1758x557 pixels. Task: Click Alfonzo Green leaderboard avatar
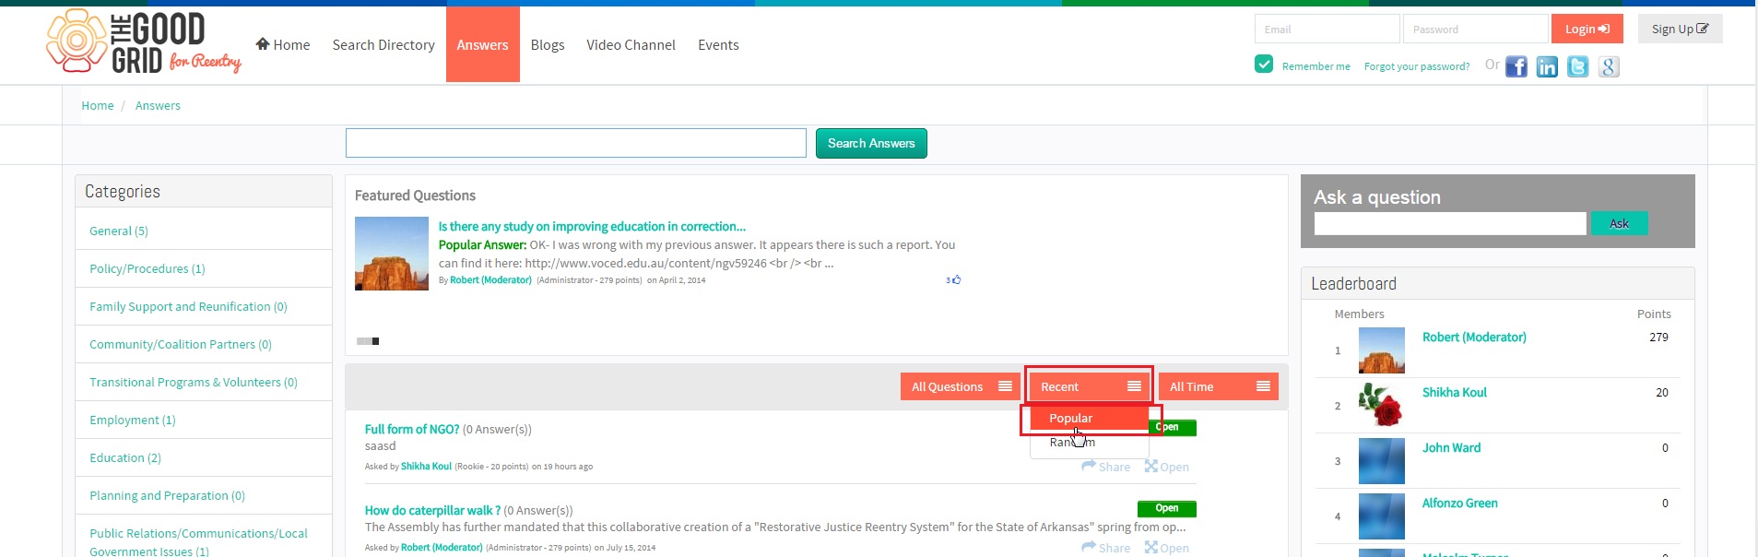[1382, 516]
